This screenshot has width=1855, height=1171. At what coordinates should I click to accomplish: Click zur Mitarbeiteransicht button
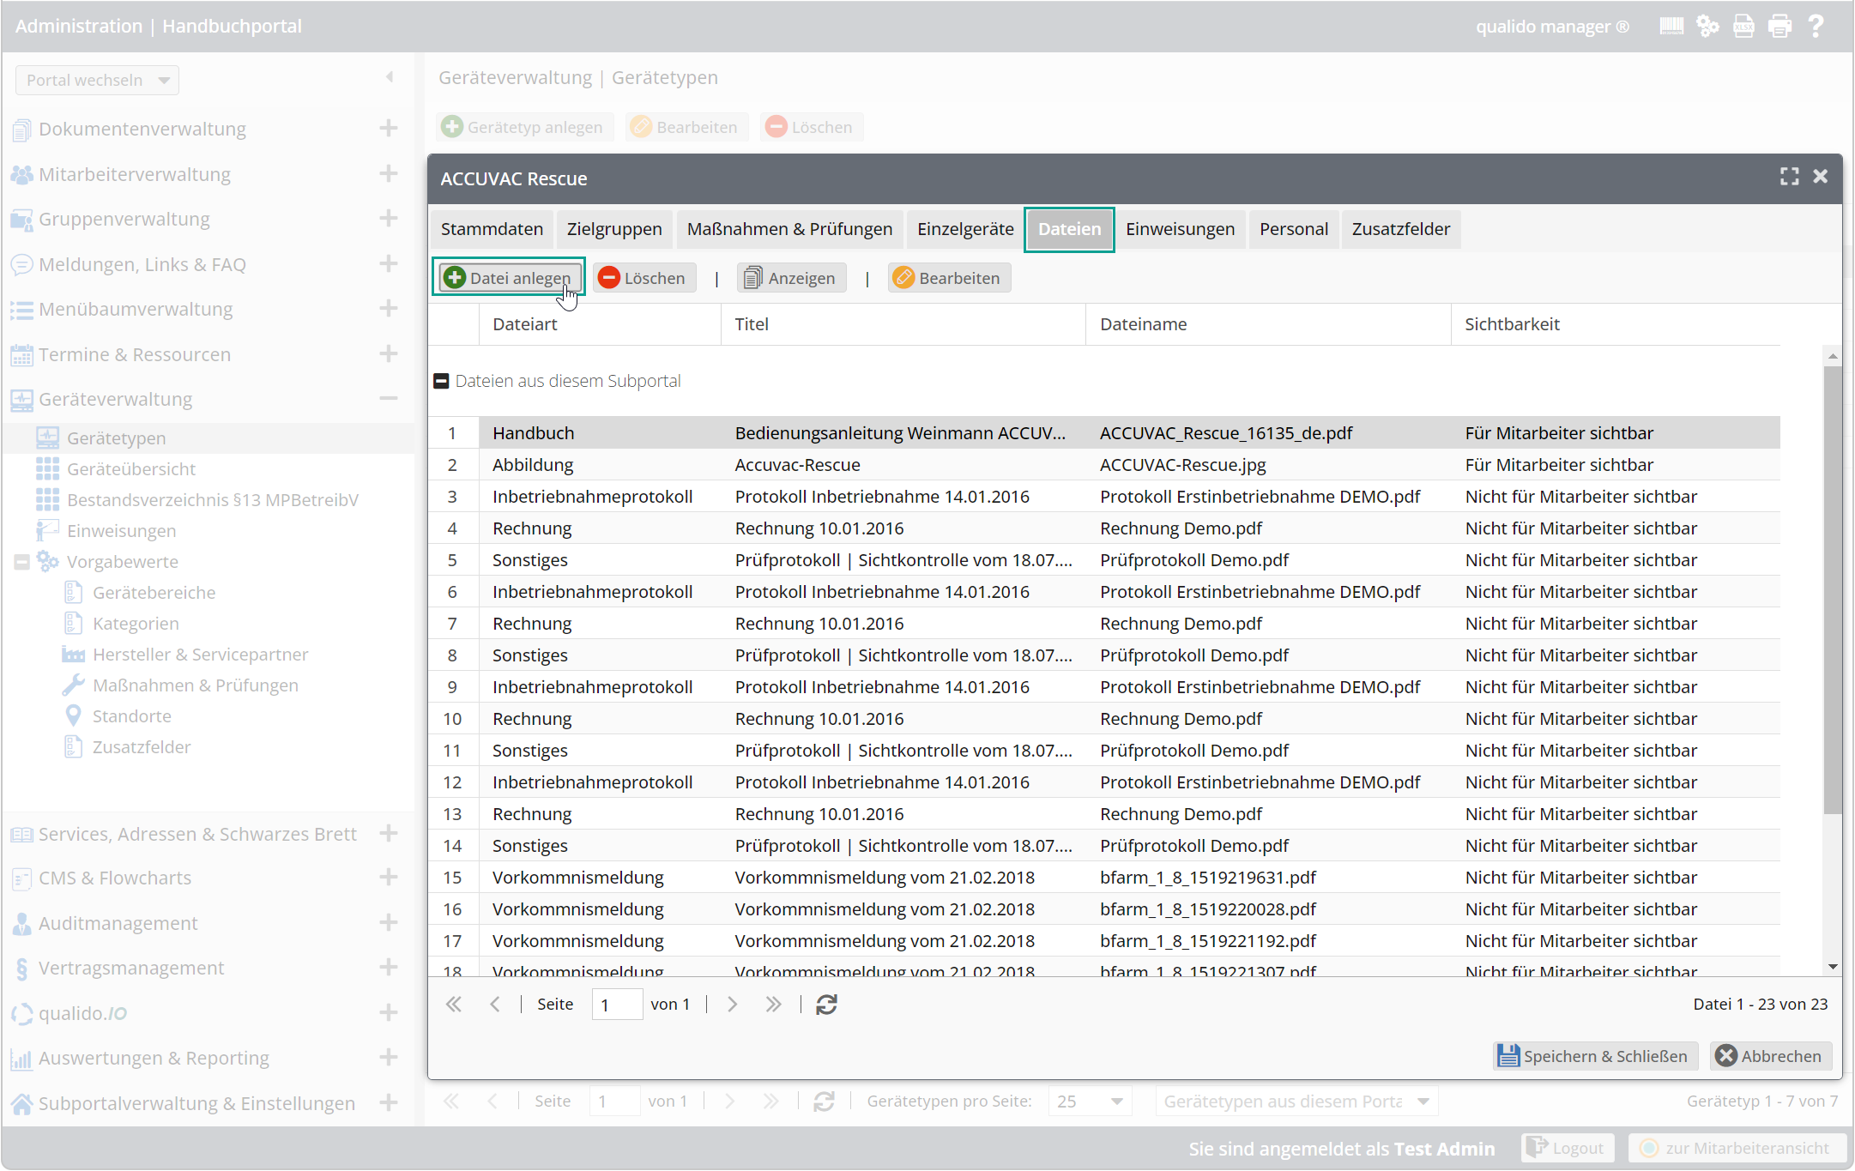pyautogui.click(x=1736, y=1148)
